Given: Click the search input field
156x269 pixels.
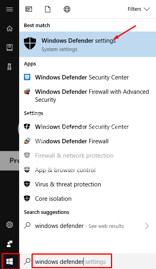Looking at the screenshot, I should pyautogui.click(x=72, y=262).
